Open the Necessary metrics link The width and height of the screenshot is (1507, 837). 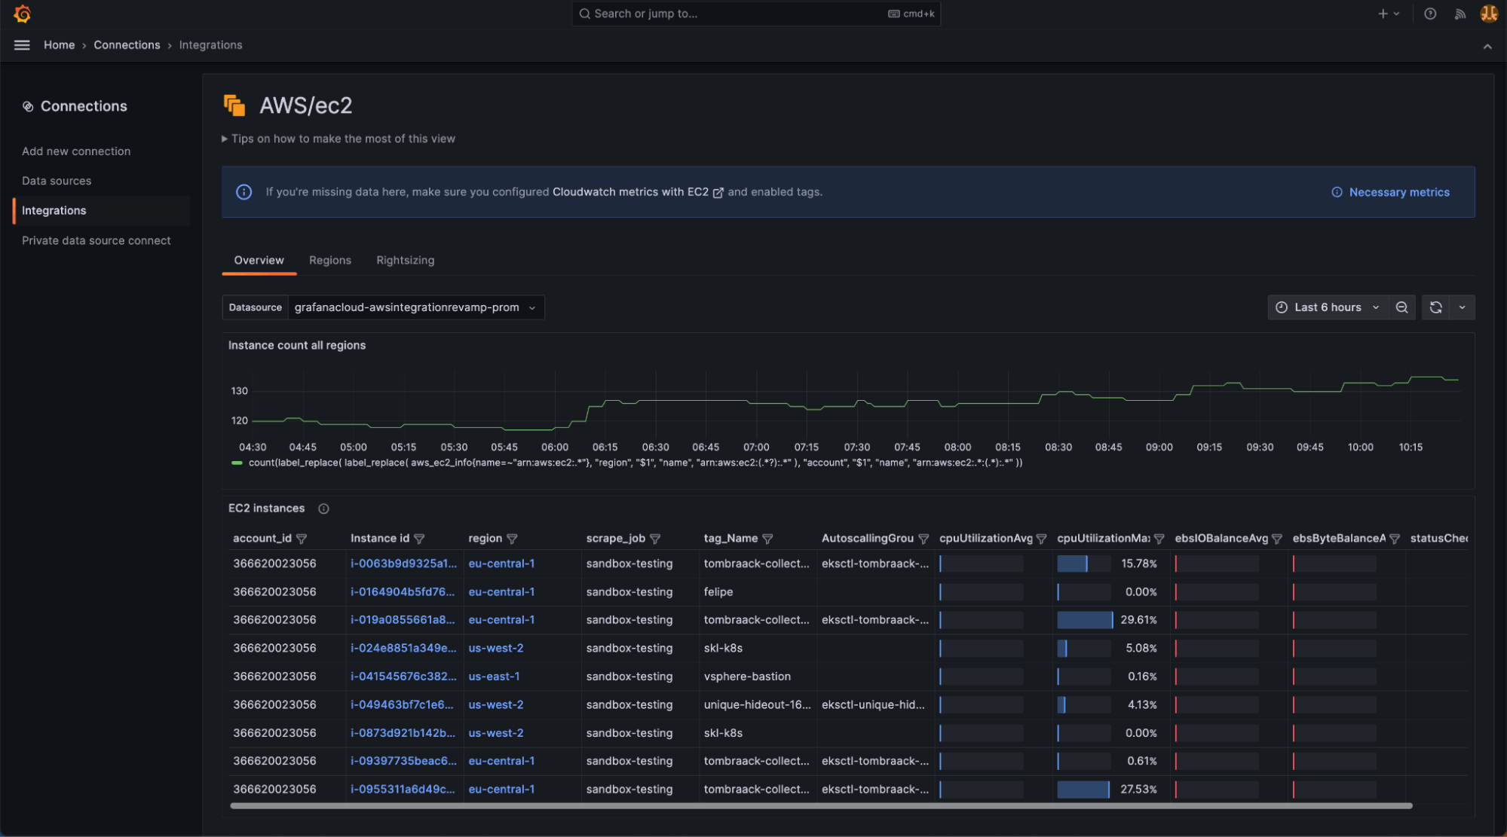pos(1398,192)
